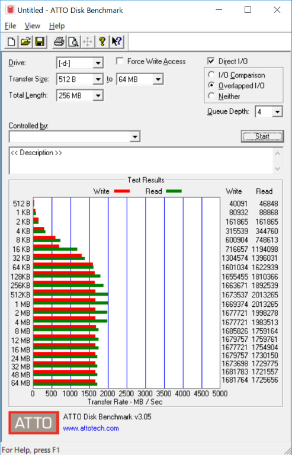The image size is (292, 455).
Task: Expand the Total Length dropdown
Action: (98, 95)
